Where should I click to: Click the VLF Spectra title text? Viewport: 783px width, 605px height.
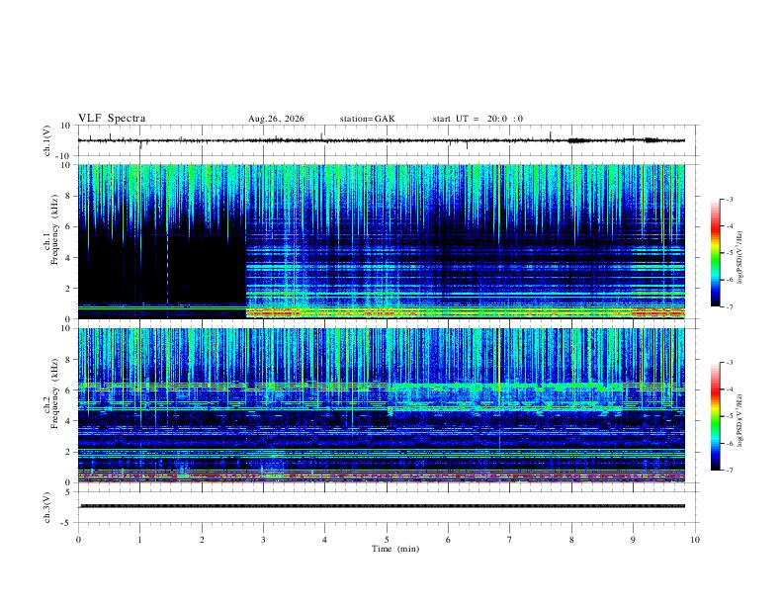click(112, 119)
